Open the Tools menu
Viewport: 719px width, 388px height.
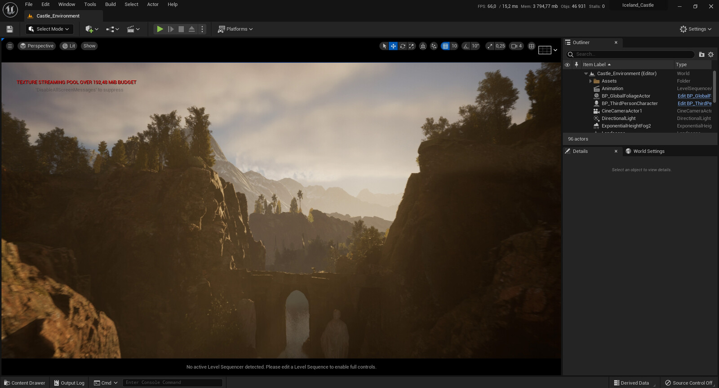coord(90,4)
